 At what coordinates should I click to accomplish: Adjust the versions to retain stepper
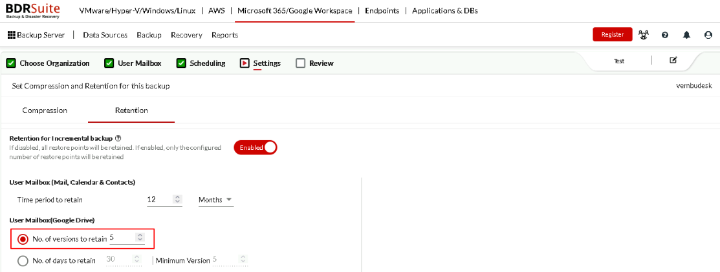(140, 238)
